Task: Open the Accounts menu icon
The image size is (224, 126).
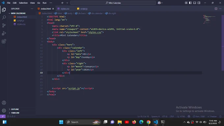Action: pyautogui.click(x=4, y=103)
